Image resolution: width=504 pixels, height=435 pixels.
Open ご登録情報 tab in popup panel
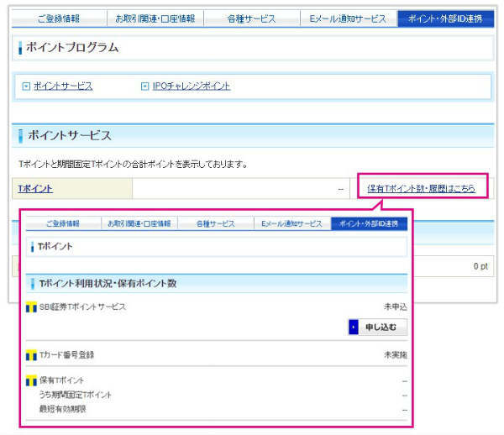tap(63, 223)
